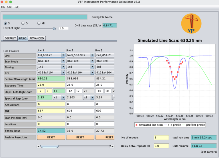Switch to the BASIC tab

23,38
